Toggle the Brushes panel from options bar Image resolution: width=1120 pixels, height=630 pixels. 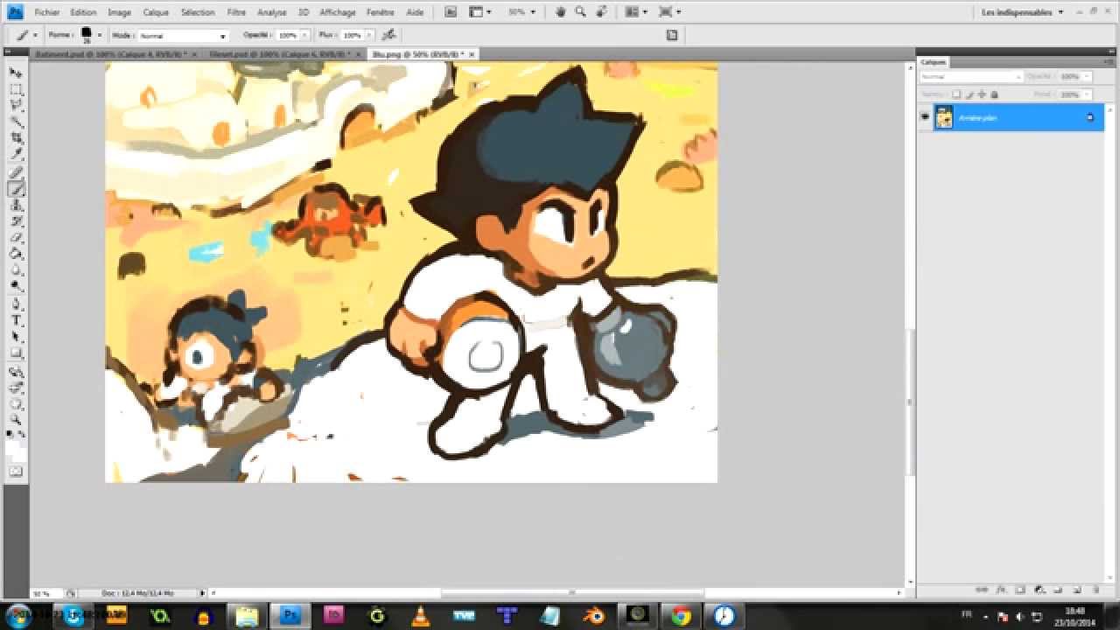tap(672, 35)
